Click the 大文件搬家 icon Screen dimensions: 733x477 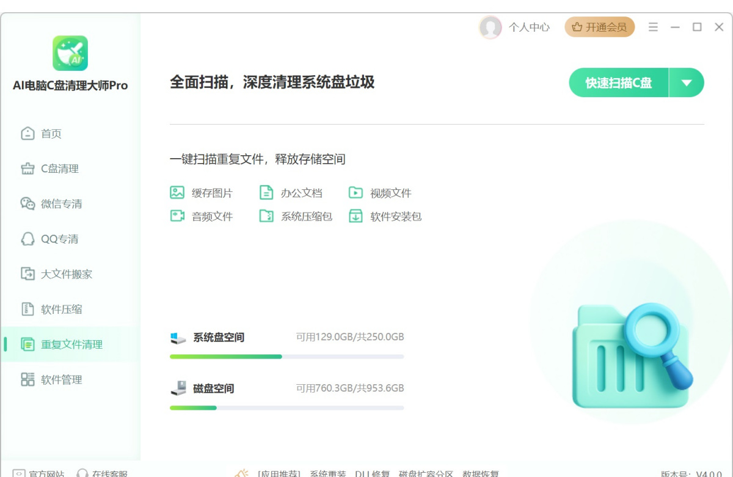[27, 274]
